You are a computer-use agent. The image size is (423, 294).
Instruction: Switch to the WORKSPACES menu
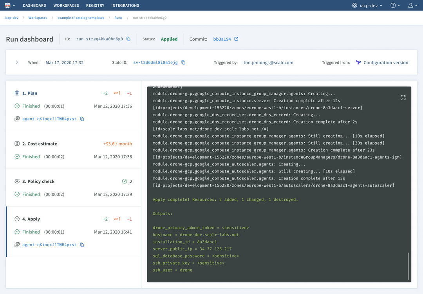66,5
